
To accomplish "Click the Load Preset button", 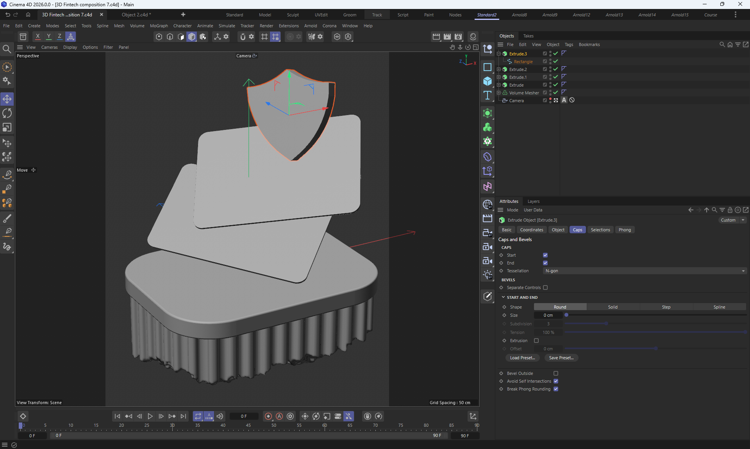I will pos(522,358).
